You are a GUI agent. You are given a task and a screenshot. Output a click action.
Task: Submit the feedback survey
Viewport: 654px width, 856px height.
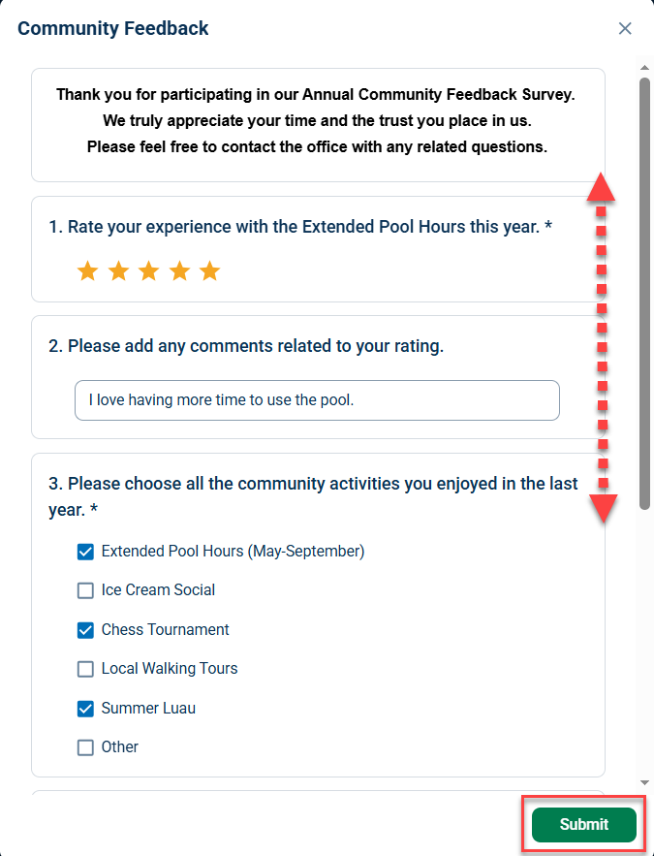[x=583, y=824]
